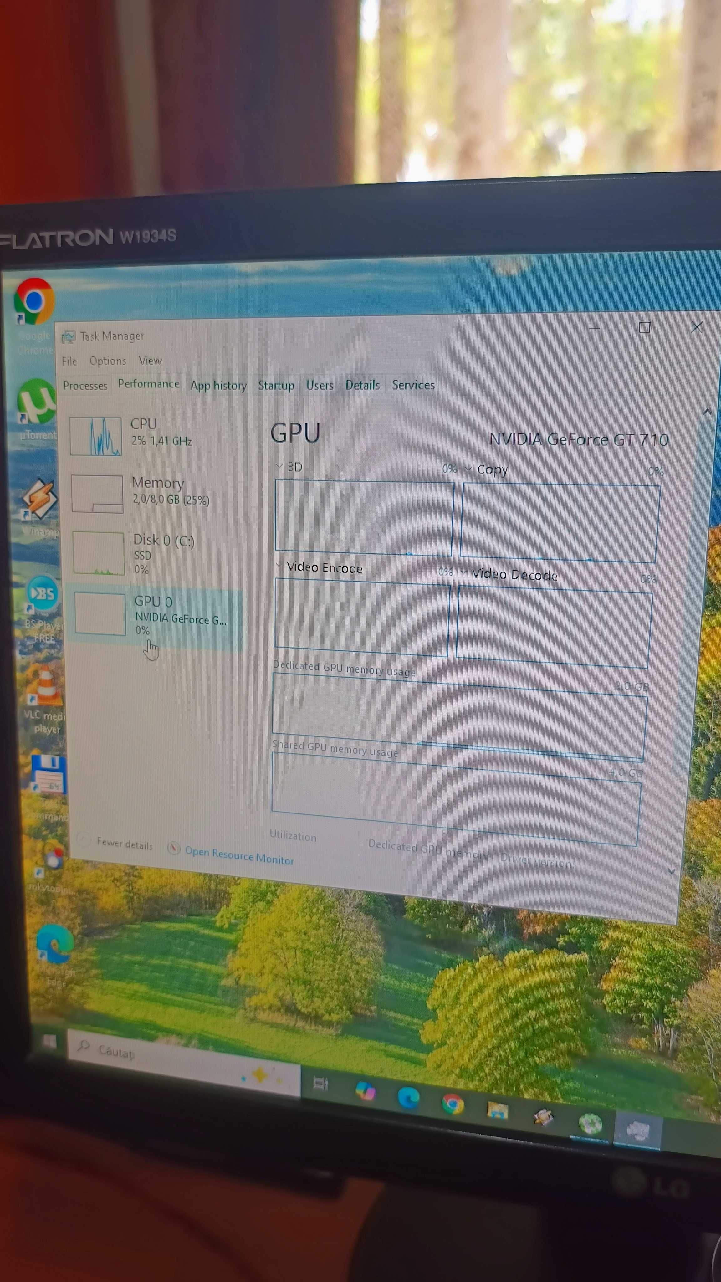This screenshot has height=1282, width=721.
Task: Click the Driver version label
Action: [537, 860]
